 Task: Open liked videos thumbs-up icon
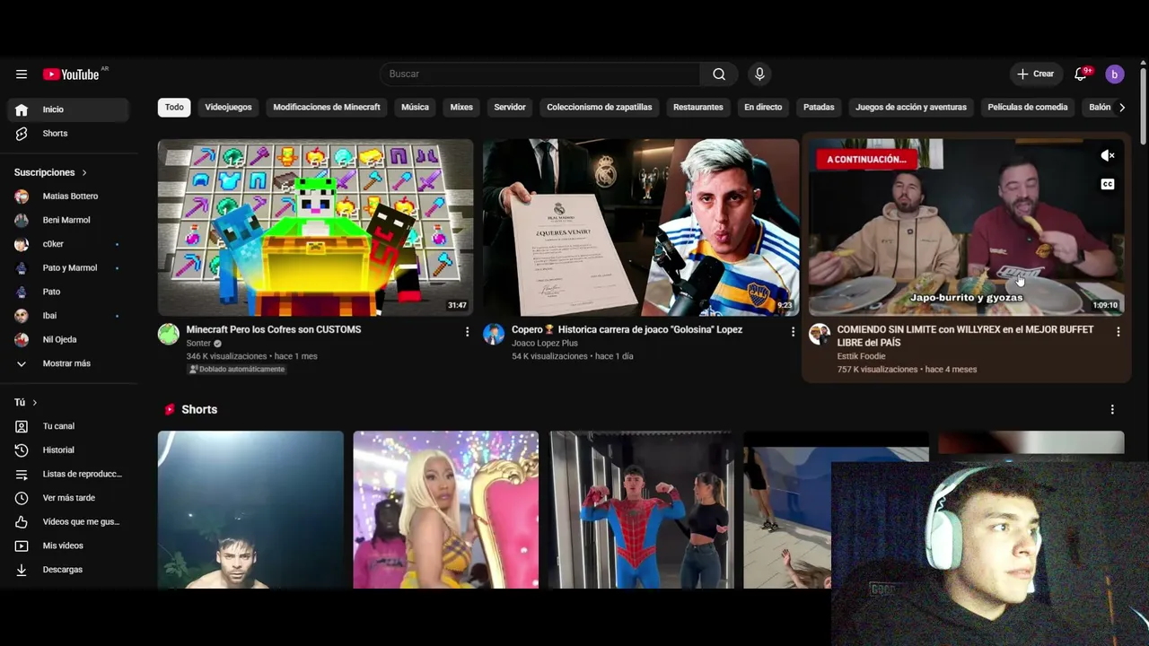pos(22,522)
